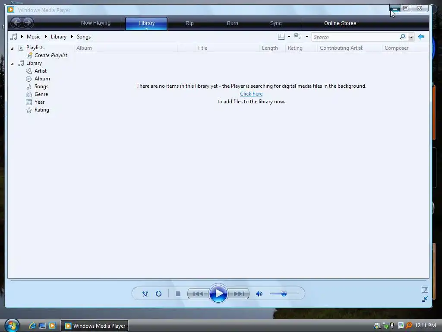Select Songs in the breadcrumb path

tap(84, 37)
